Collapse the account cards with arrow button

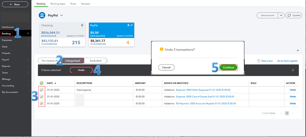coord(298,50)
